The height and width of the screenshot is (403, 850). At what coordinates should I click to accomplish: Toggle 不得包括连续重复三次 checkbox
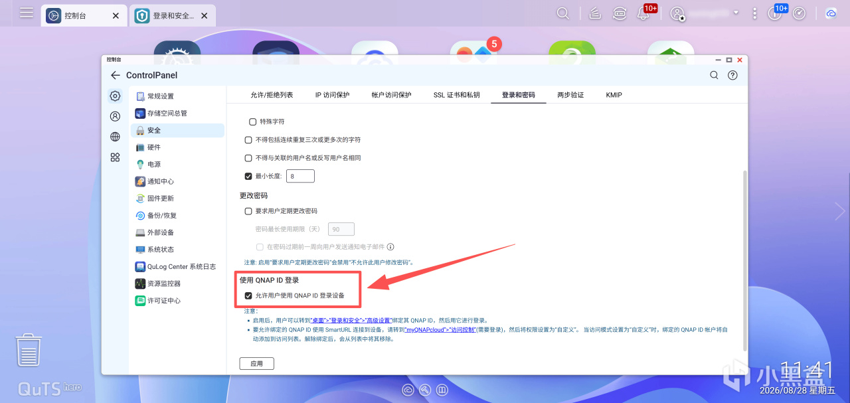[248, 140]
